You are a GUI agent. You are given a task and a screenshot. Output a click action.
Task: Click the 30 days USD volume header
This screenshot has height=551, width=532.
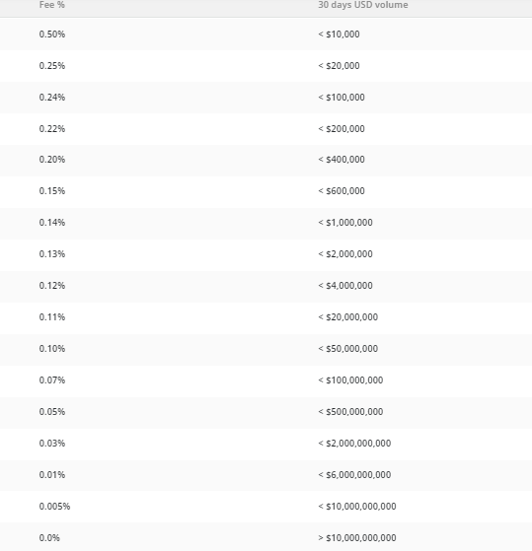363,5
